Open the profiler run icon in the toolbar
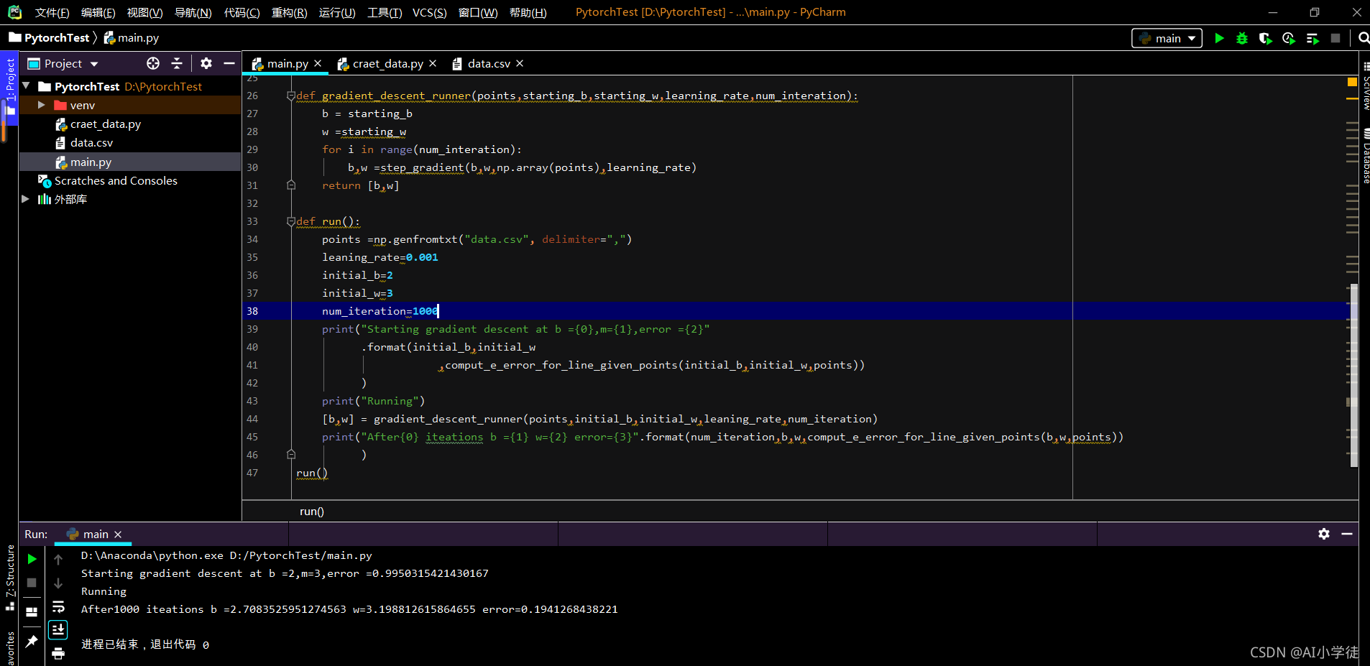Screen dimensions: 1370x666 click(1289, 38)
